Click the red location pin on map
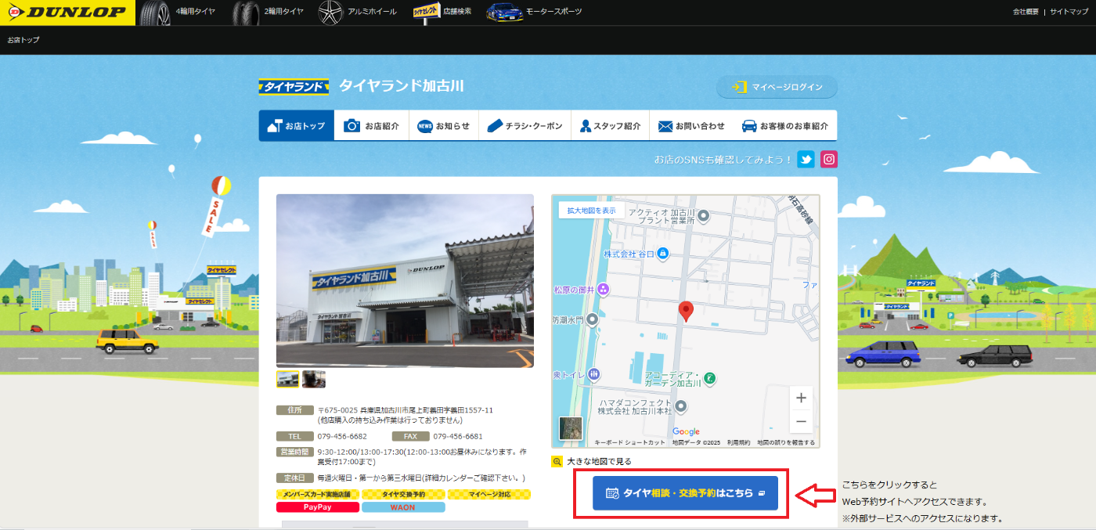 click(686, 311)
